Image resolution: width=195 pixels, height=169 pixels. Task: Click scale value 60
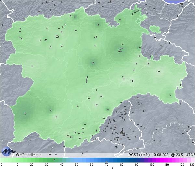[x=92, y=165]
